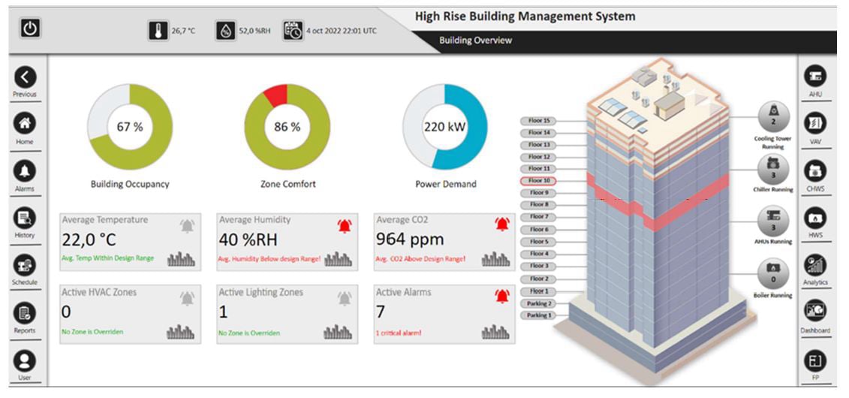Select the Floor 2 label
This screenshot has height=398, width=849.
(x=538, y=279)
